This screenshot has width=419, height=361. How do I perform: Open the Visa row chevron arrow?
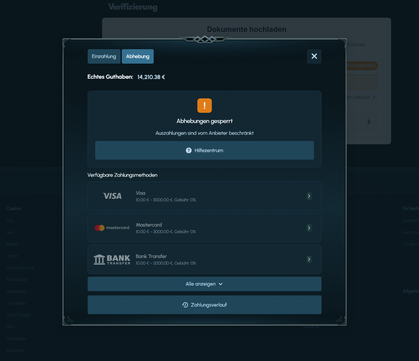click(x=309, y=196)
